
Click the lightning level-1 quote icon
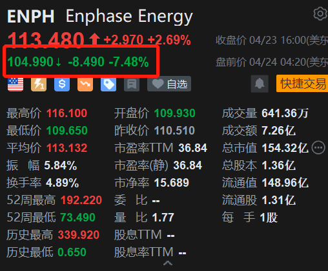click(39, 84)
